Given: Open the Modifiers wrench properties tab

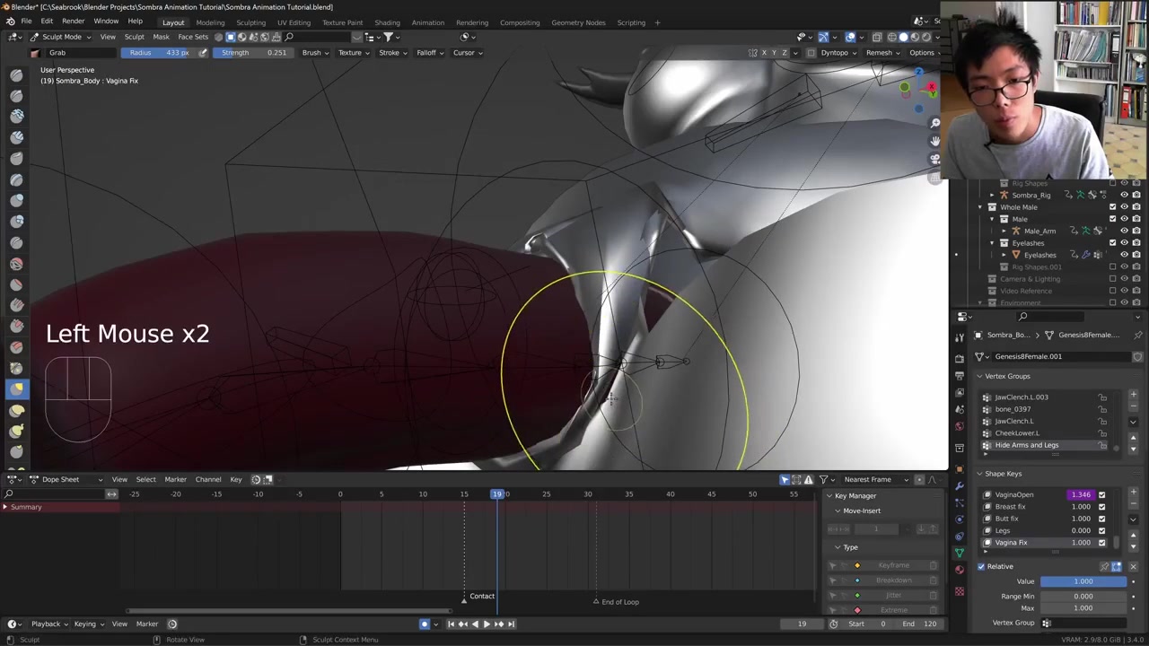Looking at the screenshot, I should [960, 485].
